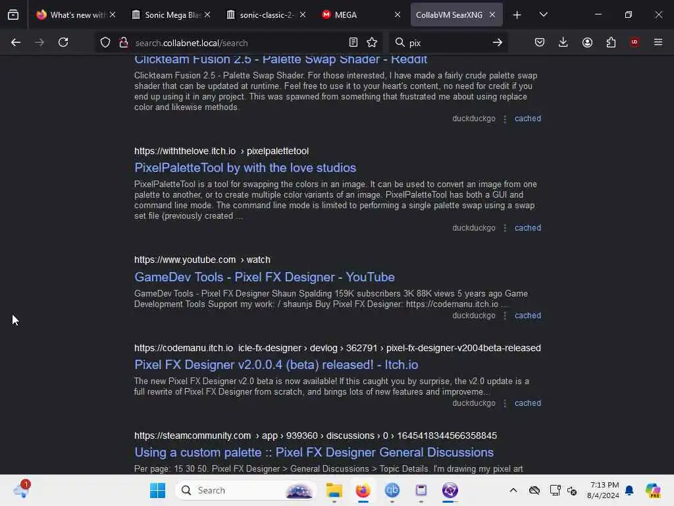Go back to previous page
The height and width of the screenshot is (506, 674).
click(x=16, y=43)
